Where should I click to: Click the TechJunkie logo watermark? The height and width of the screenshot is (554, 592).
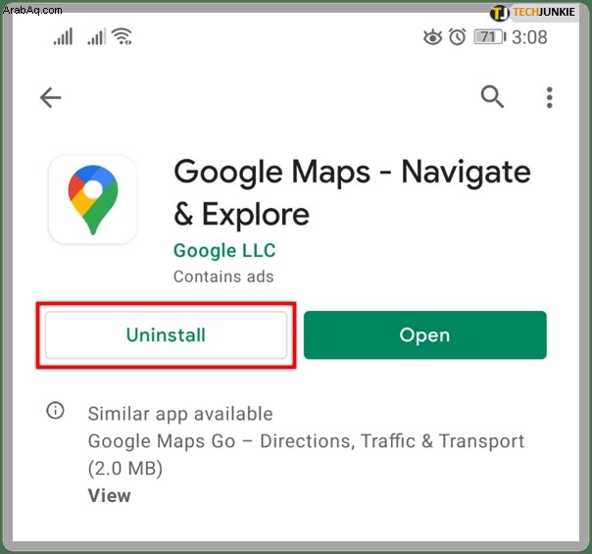533,13
